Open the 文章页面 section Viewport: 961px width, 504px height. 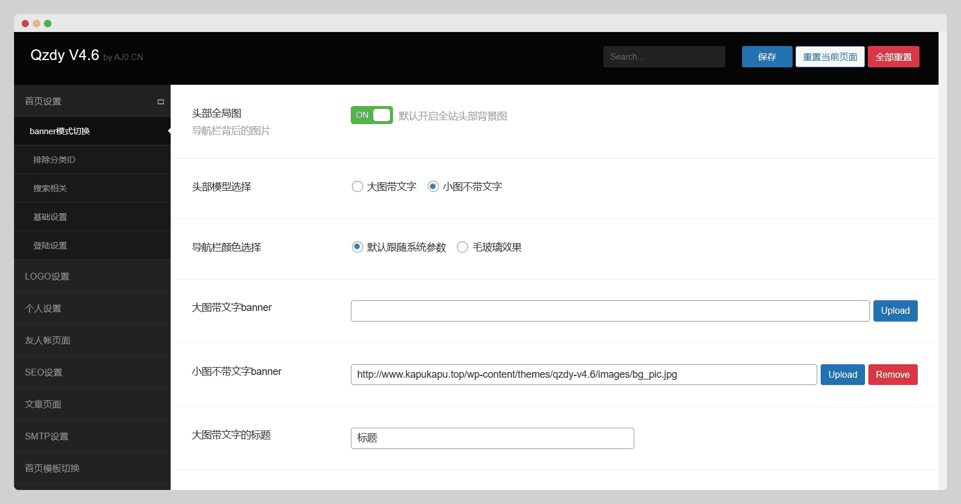click(x=92, y=404)
